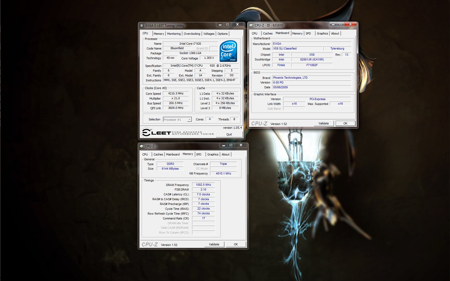Click the Channels # Triple field
Screen dimensions: 450x281
pos(223,164)
